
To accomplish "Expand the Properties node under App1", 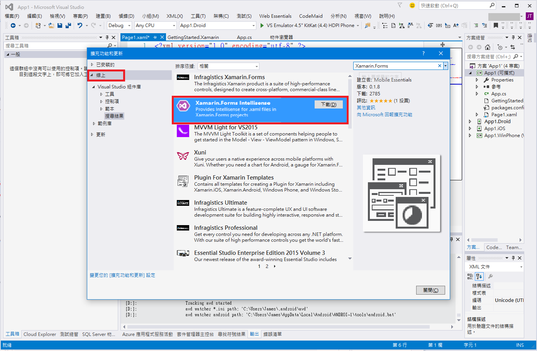I will 477,80.
